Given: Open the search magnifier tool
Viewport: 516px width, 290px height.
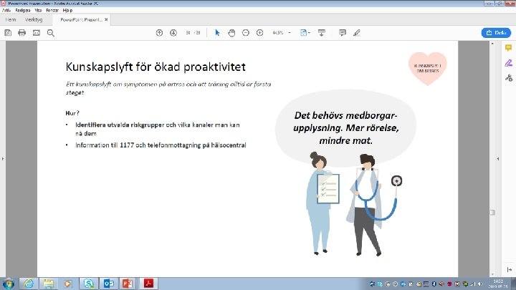Looking at the screenshot, I should coord(51,32).
